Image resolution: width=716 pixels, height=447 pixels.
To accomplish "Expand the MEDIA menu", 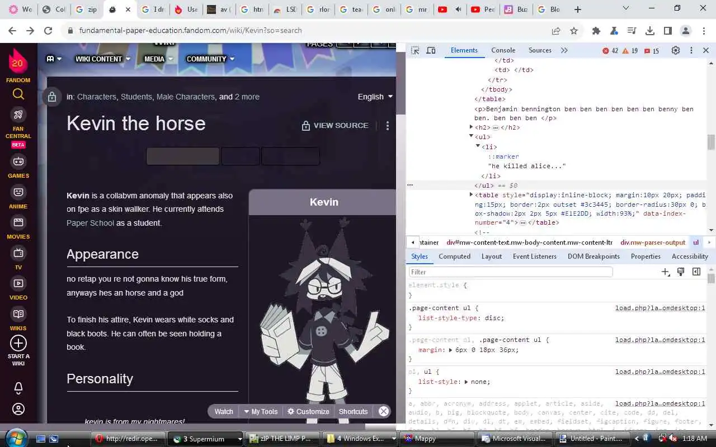I will (159, 59).
